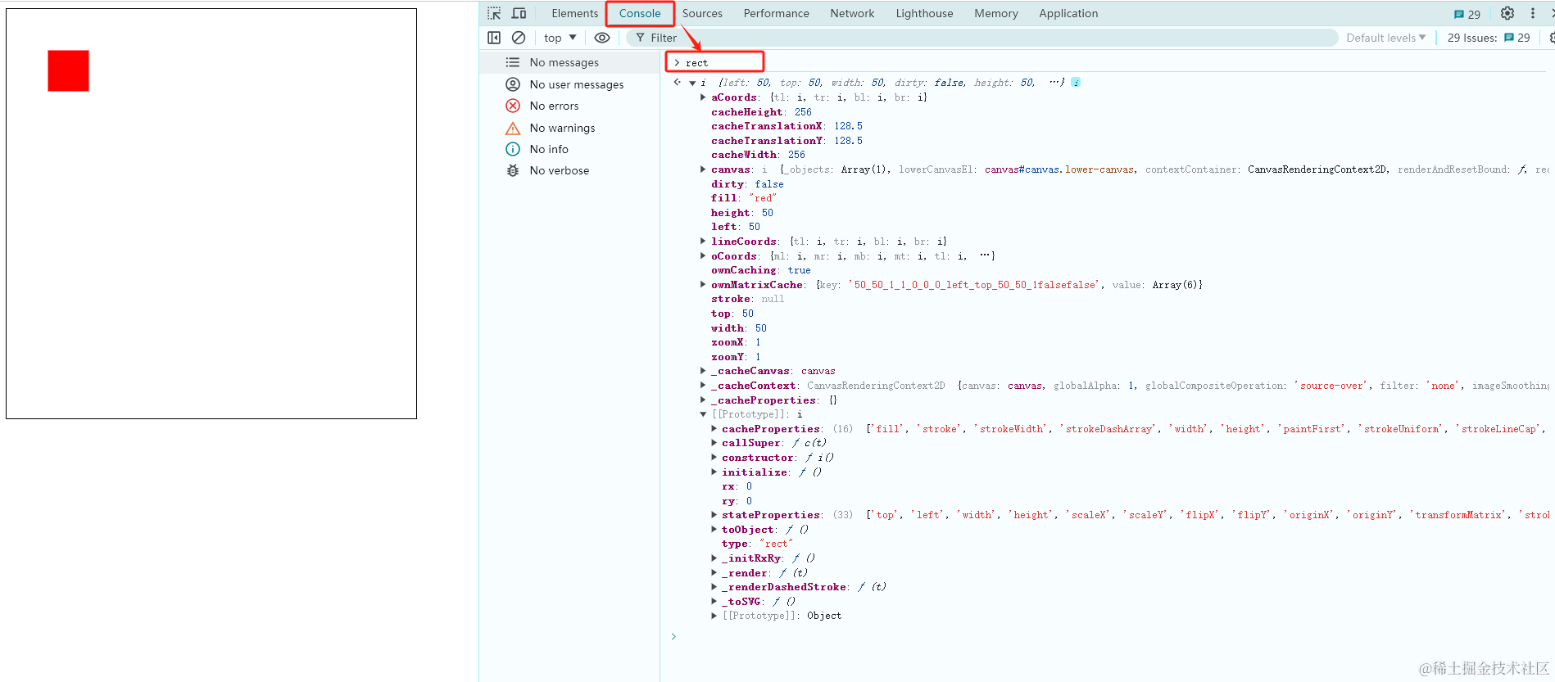The height and width of the screenshot is (682, 1555).
Task: Switch to the Sources tab
Action: 702,13
